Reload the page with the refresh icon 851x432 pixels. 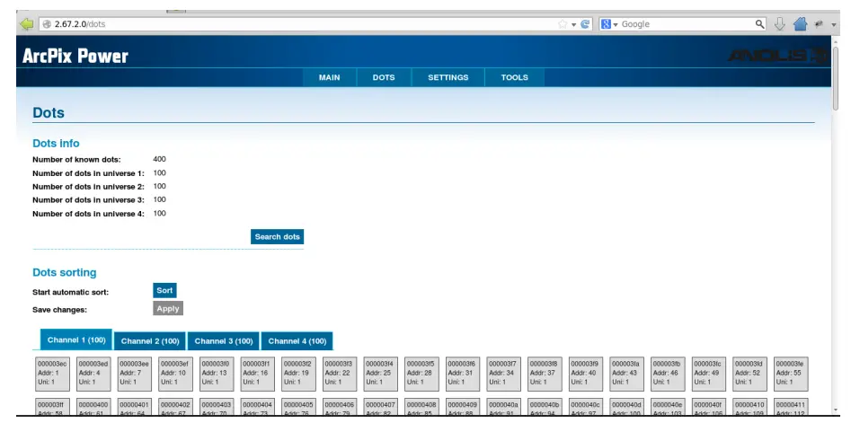[585, 24]
